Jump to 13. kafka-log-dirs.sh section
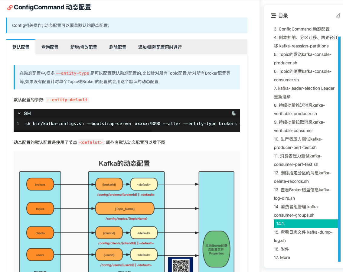 [302, 194]
